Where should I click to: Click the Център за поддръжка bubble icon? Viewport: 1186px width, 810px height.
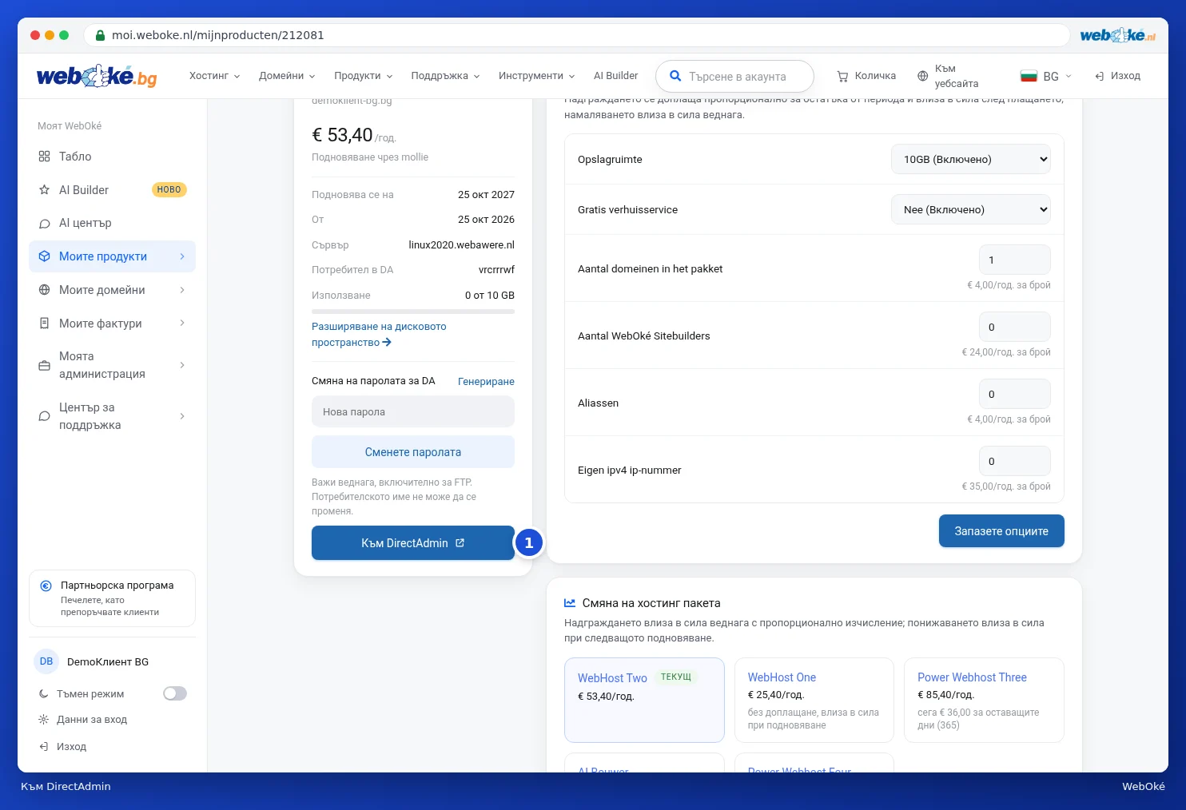(x=44, y=416)
